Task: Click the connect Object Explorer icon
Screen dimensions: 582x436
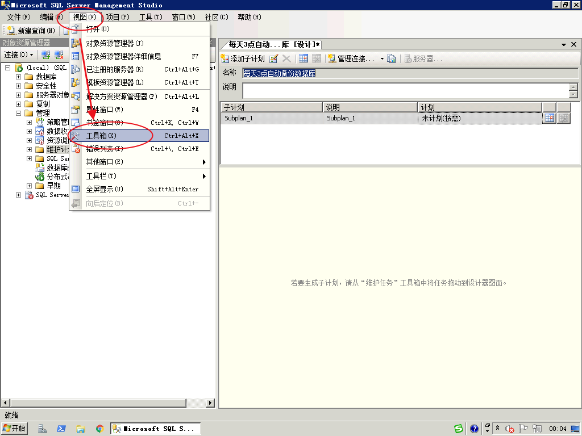Action: click(45, 55)
